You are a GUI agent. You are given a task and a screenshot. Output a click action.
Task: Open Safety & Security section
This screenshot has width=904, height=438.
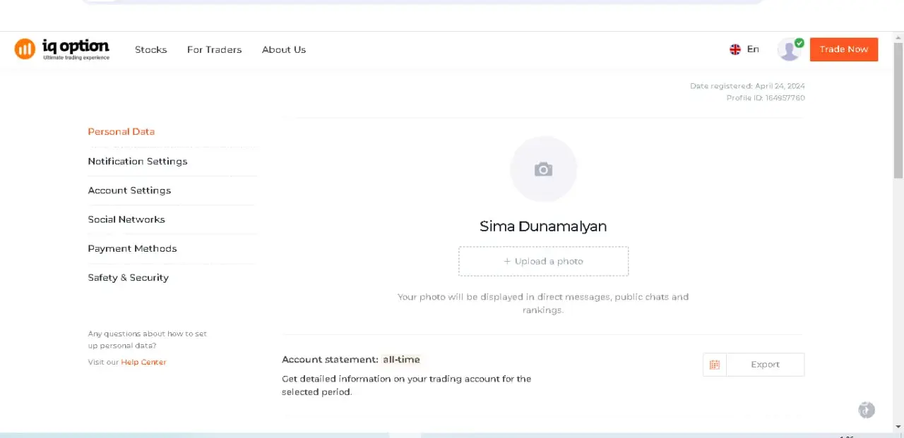pyautogui.click(x=128, y=278)
